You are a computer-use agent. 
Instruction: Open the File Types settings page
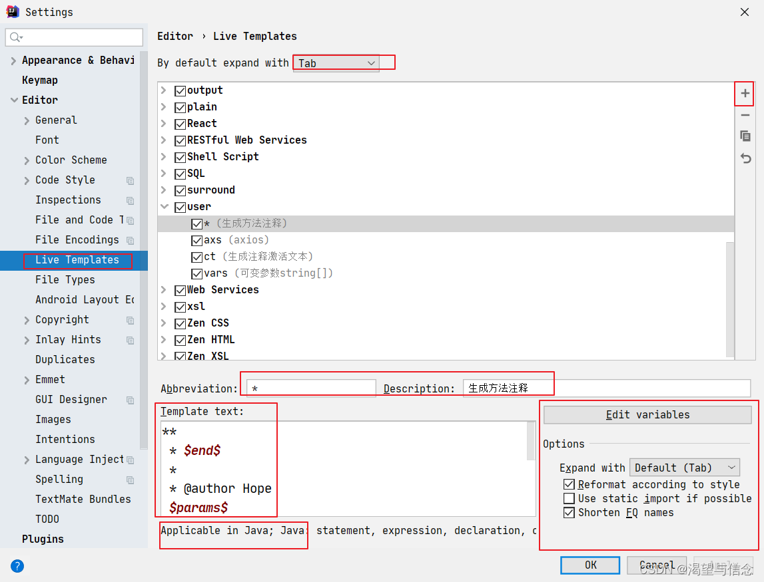point(65,280)
